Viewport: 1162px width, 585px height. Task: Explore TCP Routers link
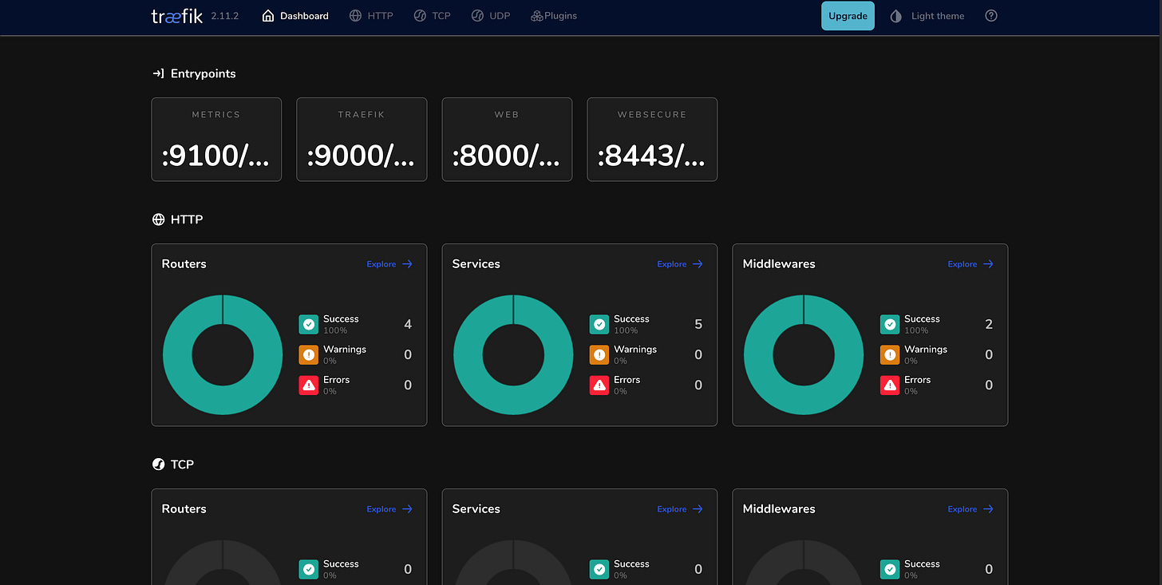pos(389,509)
